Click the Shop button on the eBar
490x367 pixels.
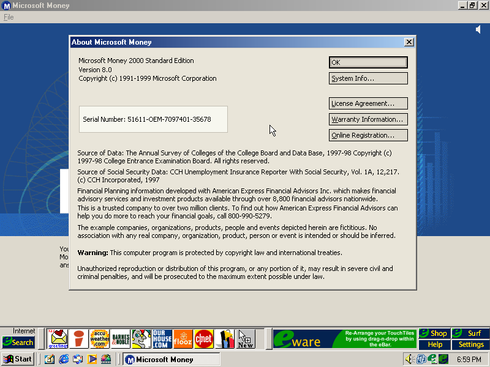(x=434, y=333)
